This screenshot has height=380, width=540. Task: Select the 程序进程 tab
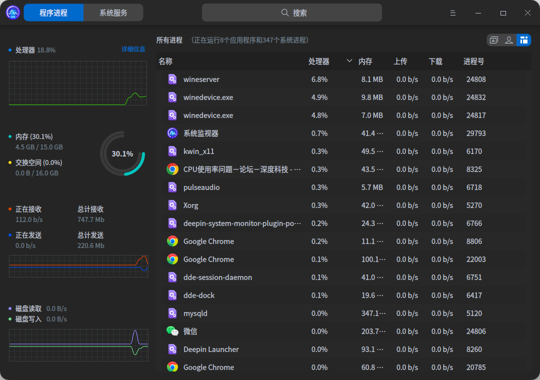(x=53, y=13)
